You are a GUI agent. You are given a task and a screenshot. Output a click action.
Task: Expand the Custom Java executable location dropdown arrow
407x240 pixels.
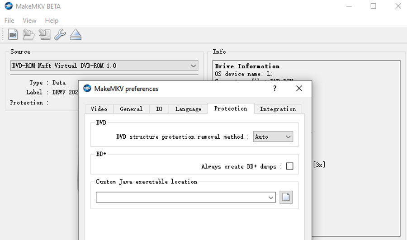pos(271,198)
